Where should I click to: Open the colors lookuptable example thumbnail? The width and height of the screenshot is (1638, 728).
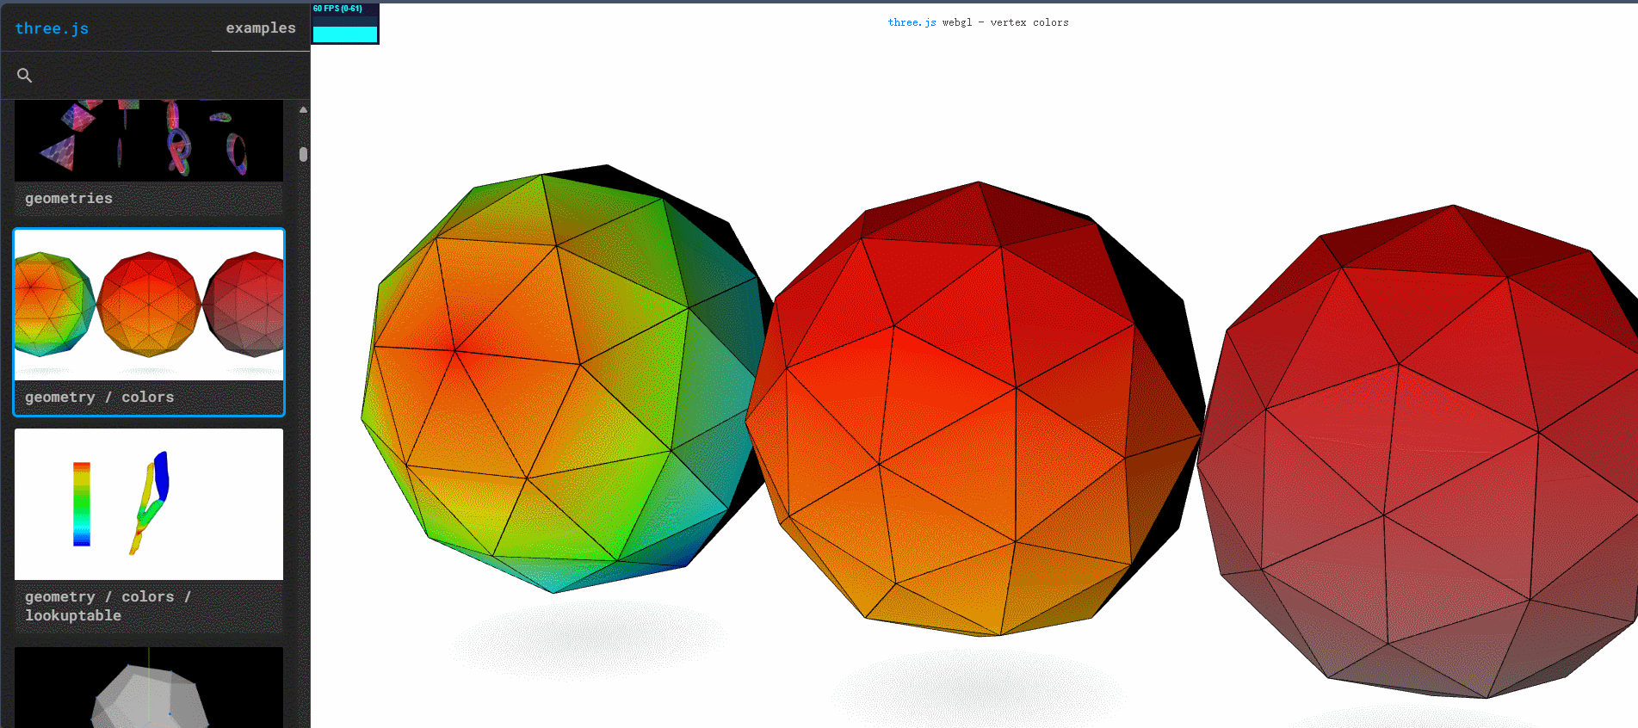coord(149,504)
